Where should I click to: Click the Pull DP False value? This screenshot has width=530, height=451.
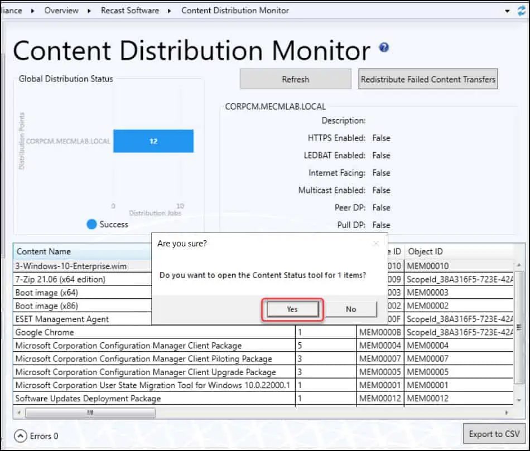[381, 225]
